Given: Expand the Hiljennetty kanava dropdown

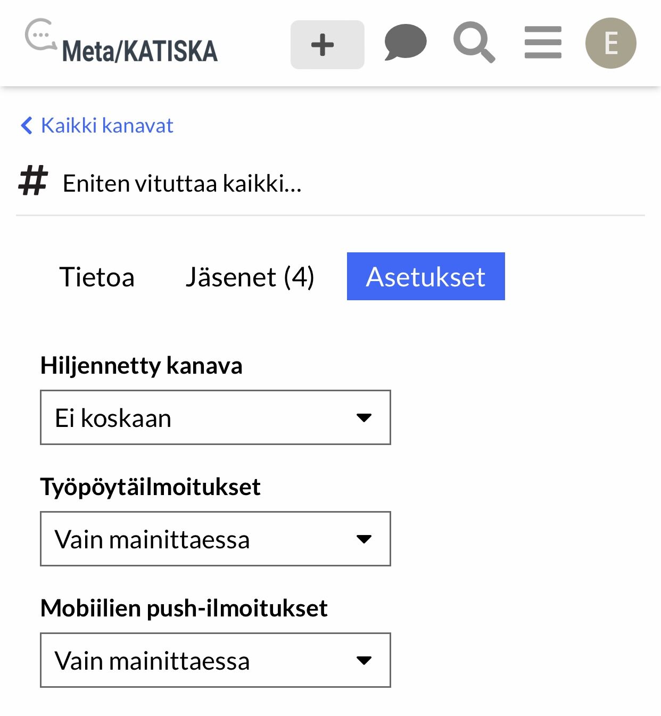Looking at the screenshot, I should tap(215, 418).
